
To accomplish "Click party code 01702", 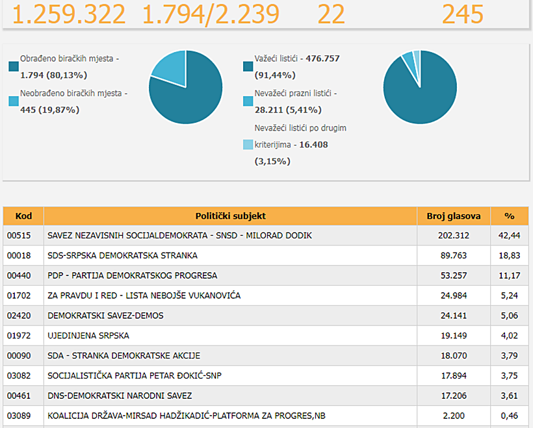I will click(19, 296).
